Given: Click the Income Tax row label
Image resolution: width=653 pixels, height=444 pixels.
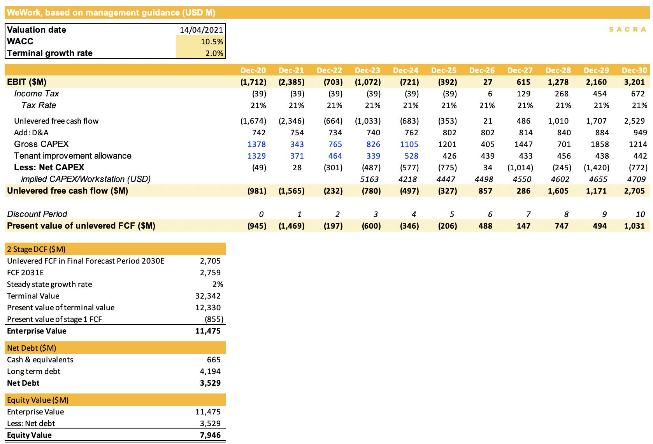Looking at the screenshot, I should point(37,94).
